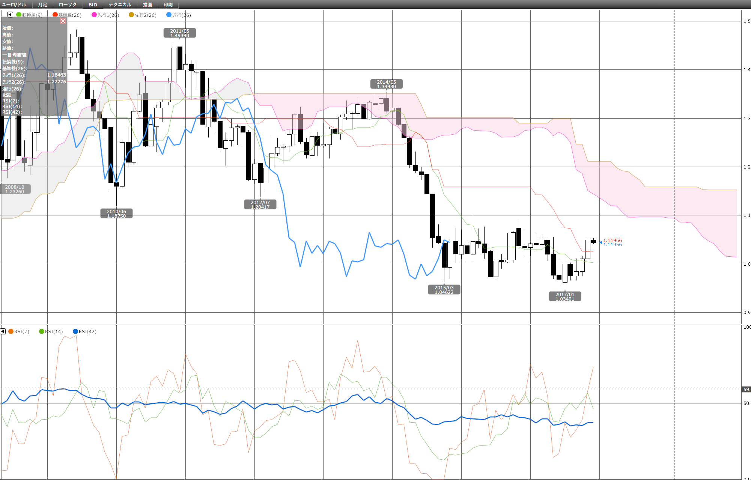Screen dimensions: 751x480
Task: Collapse the Ichimoku legend with arrow icon
Action: 10,15
